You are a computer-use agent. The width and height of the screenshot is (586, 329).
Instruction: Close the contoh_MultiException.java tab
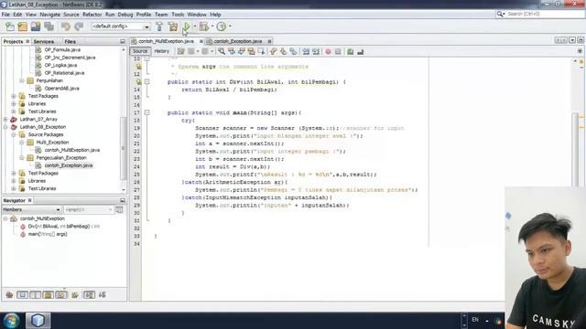pos(201,41)
